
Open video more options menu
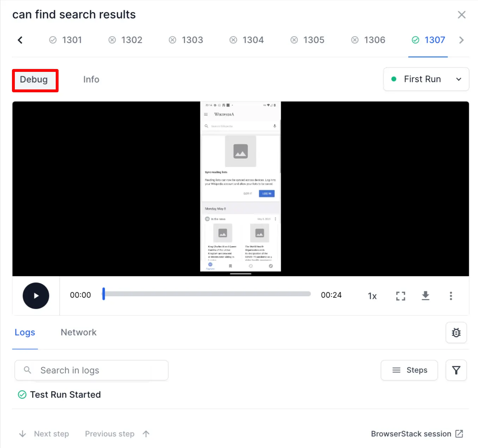point(450,296)
